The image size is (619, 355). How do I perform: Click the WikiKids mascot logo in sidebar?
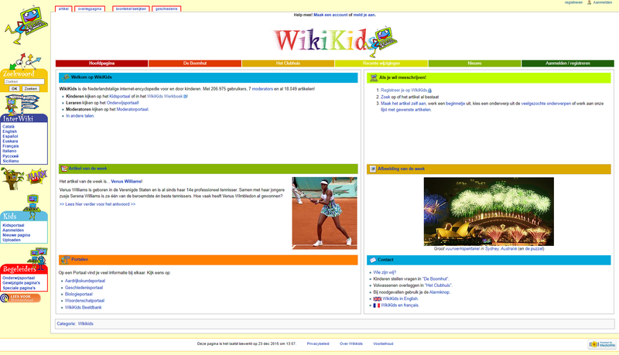(x=26, y=25)
